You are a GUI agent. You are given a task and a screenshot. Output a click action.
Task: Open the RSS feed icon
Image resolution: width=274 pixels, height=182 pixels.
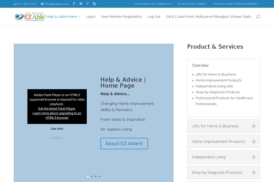[x=95, y=4]
